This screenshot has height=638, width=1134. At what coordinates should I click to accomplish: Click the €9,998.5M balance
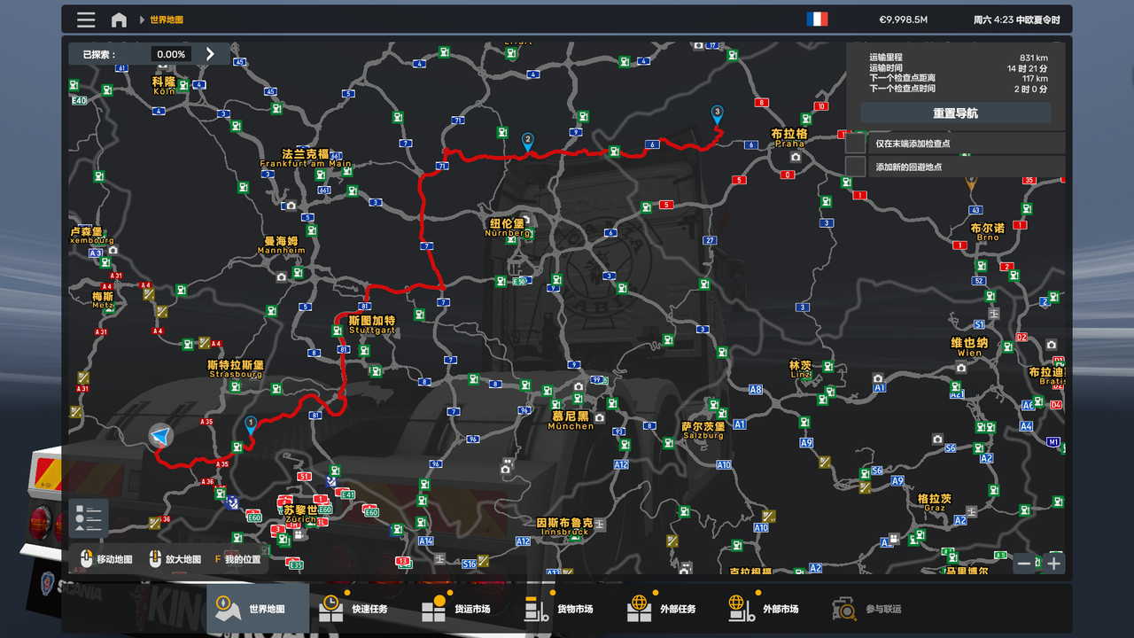[903, 19]
